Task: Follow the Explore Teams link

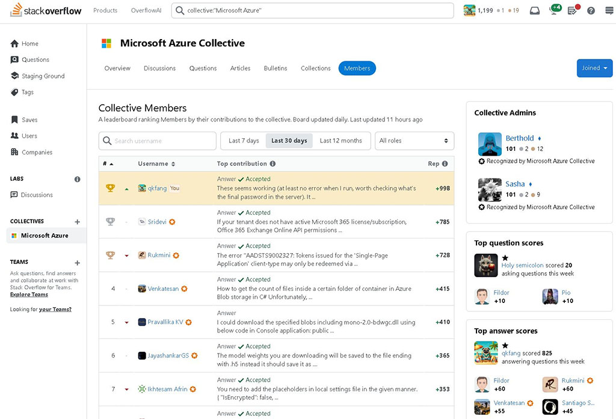Action: [29, 295]
